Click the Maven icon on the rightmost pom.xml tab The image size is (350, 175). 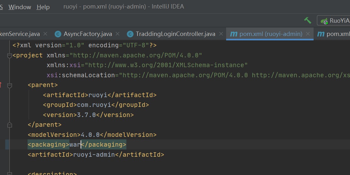click(x=321, y=34)
